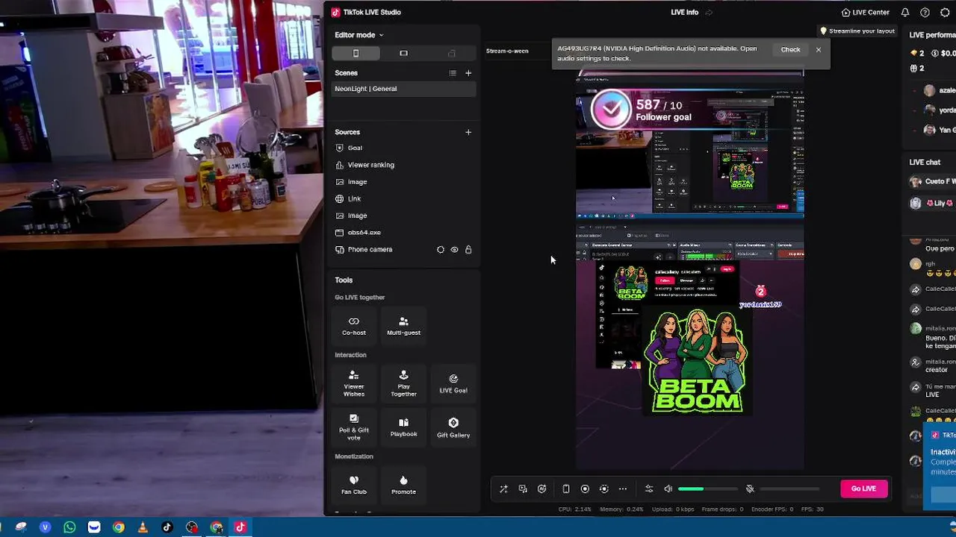Image resolution: width=956 pixels, height=537 pixels.
Task: Click the Frame drops status text
Action: pos(721,509)
